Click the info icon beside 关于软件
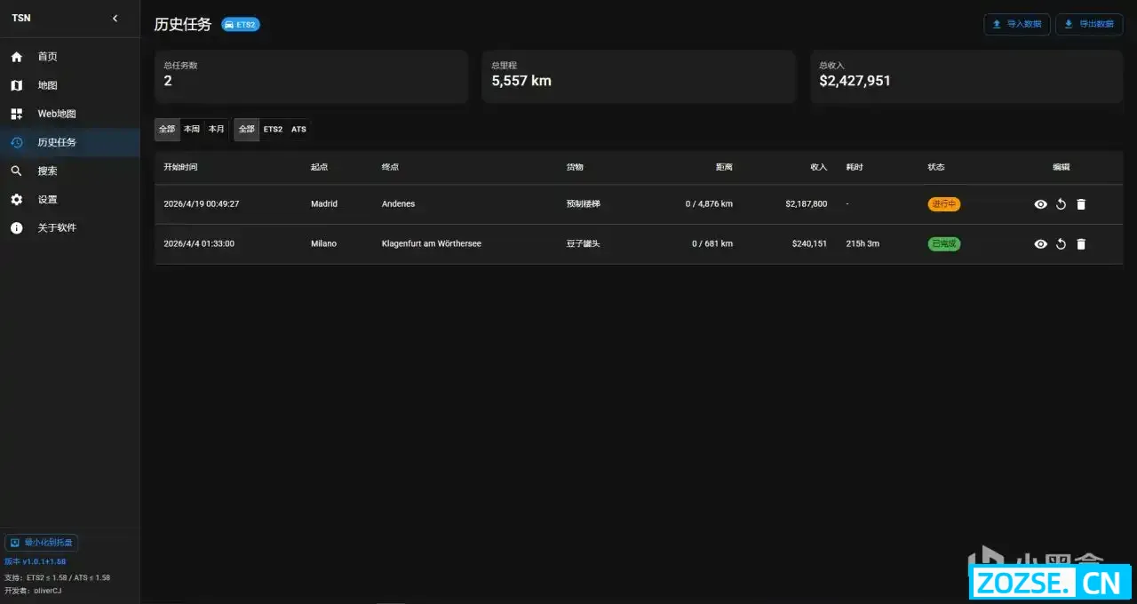The width and height of the screenshot is (1137, 604). (x=16, y=227)
